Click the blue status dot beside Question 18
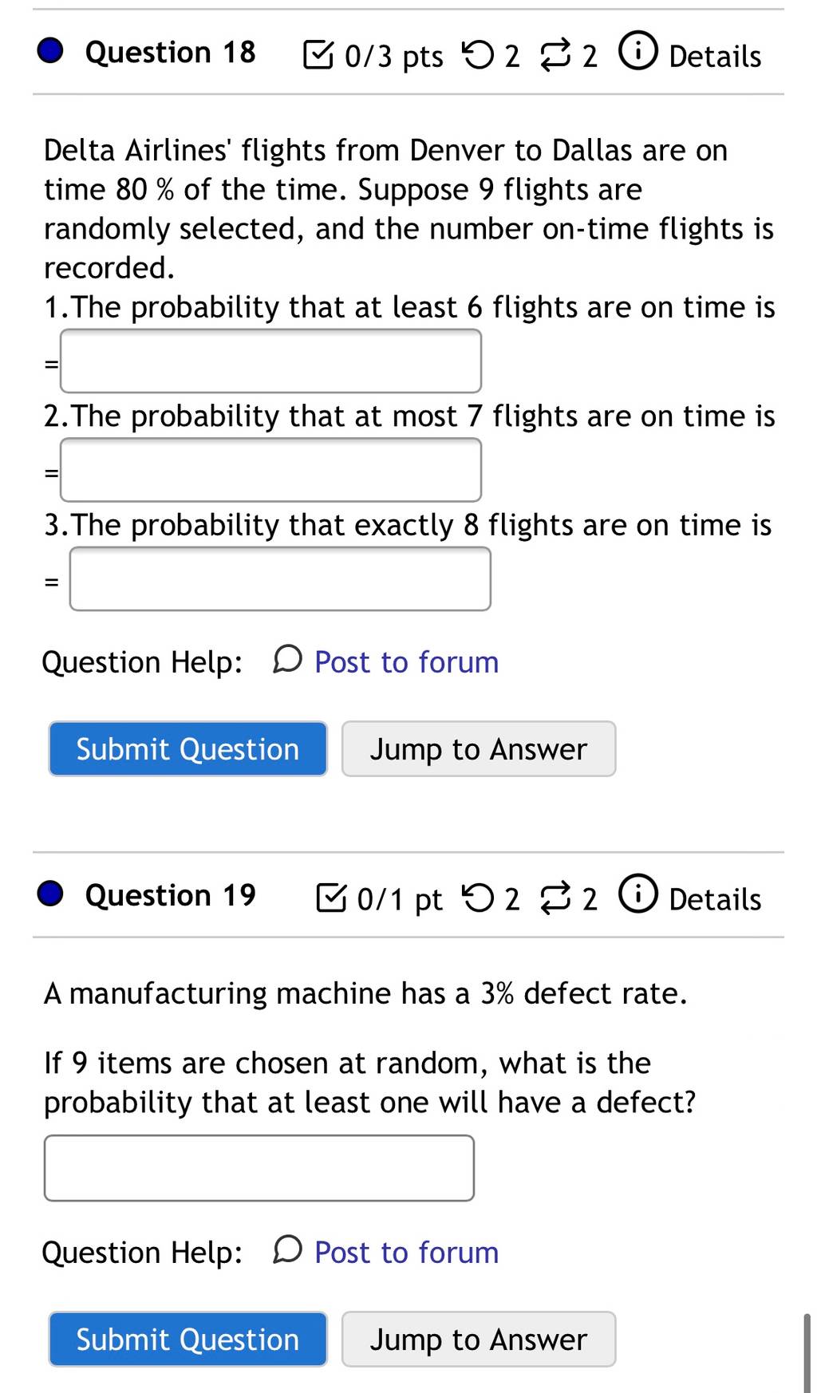Viewport: 817px width, 1393px height. (50, 51)
